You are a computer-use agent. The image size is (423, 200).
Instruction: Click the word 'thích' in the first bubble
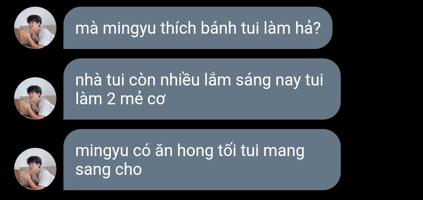[178, 28]
